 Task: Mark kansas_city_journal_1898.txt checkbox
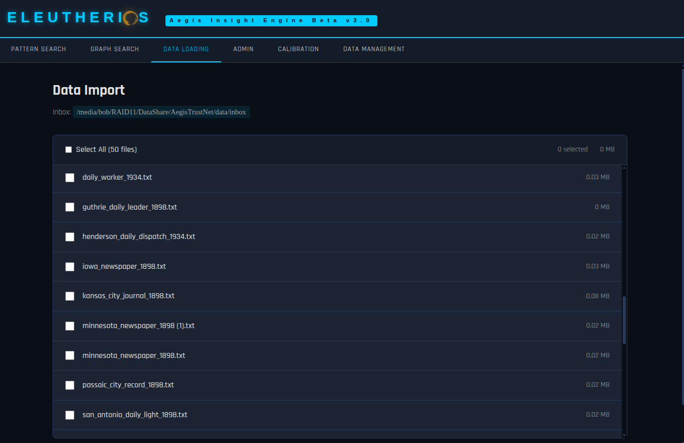pos(70,296)
